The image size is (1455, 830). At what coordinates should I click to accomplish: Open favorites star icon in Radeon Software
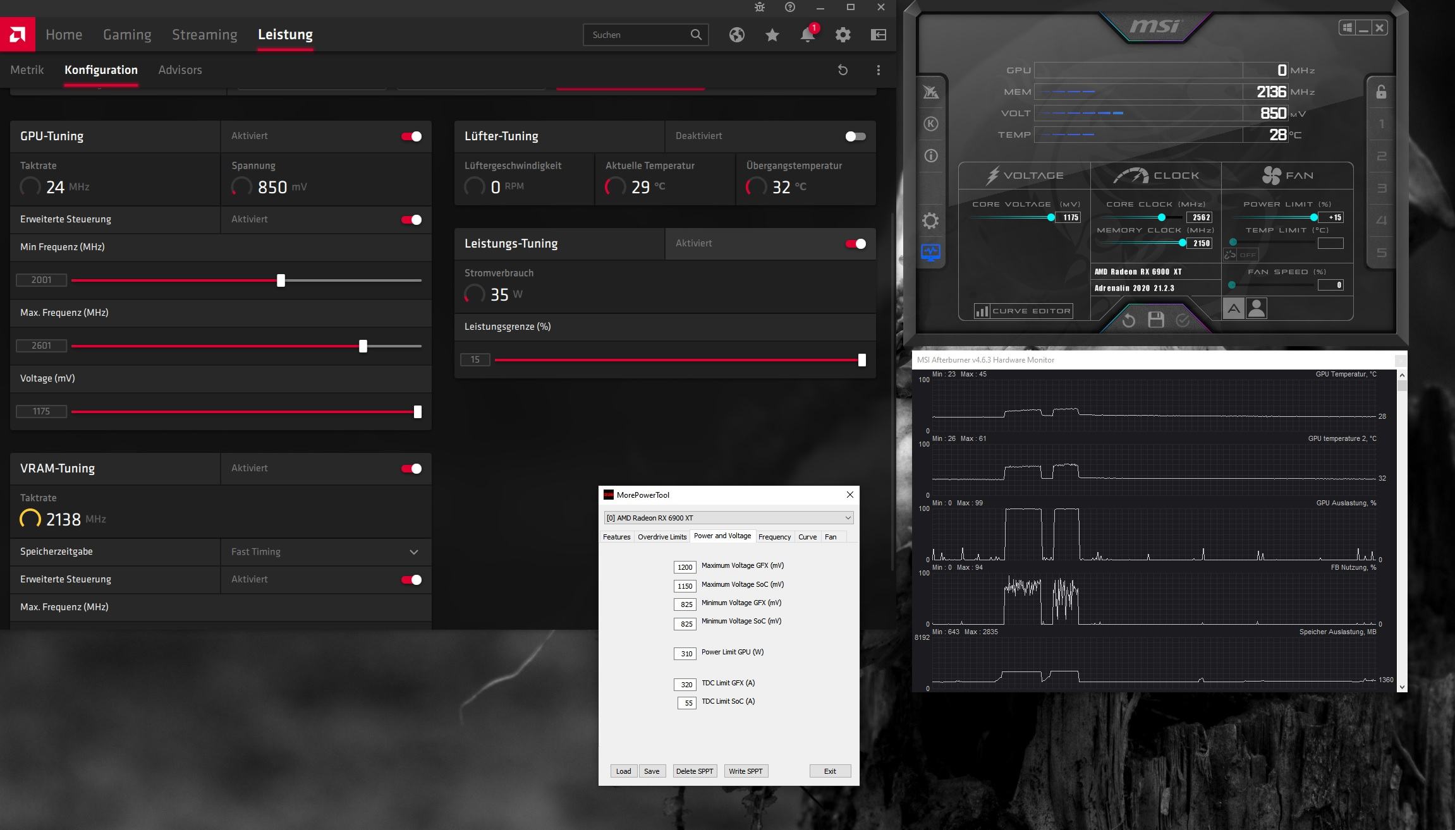tap(772, 35)
